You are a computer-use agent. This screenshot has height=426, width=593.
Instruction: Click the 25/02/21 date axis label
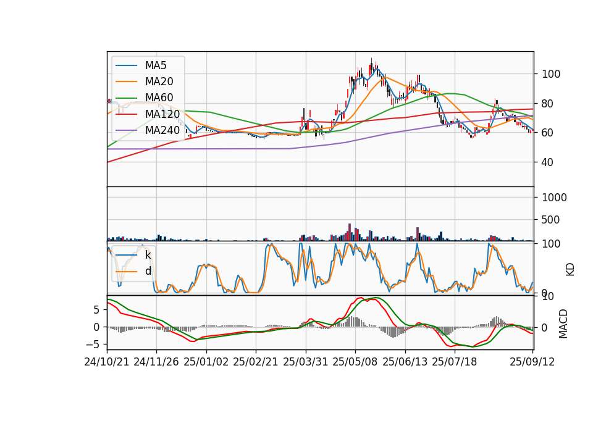256,362
